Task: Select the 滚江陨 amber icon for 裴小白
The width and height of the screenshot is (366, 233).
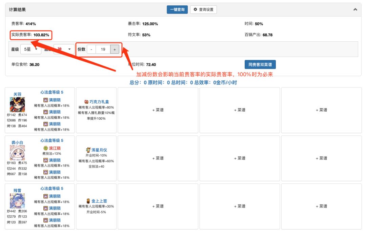Action: pyautogui.click(x=45, y=148)
